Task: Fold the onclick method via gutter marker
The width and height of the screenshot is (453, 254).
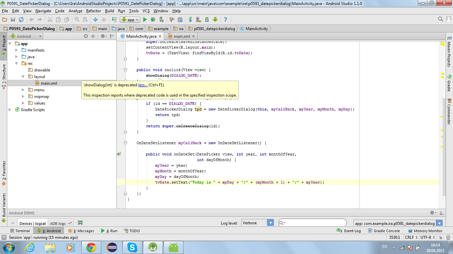Action: coord(125,70)
